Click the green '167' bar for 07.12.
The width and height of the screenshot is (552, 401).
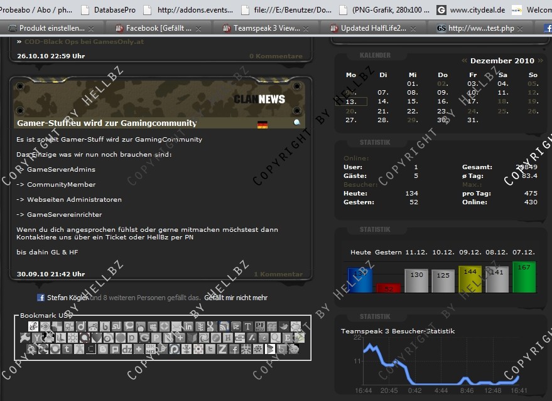[x=524, y=277]
